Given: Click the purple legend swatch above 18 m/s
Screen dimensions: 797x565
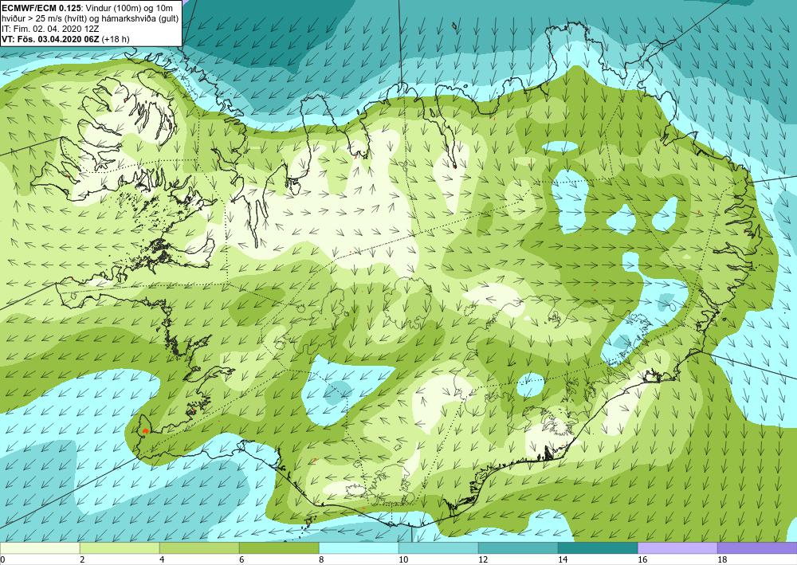Looking at the screenshot, I should 757,548.
